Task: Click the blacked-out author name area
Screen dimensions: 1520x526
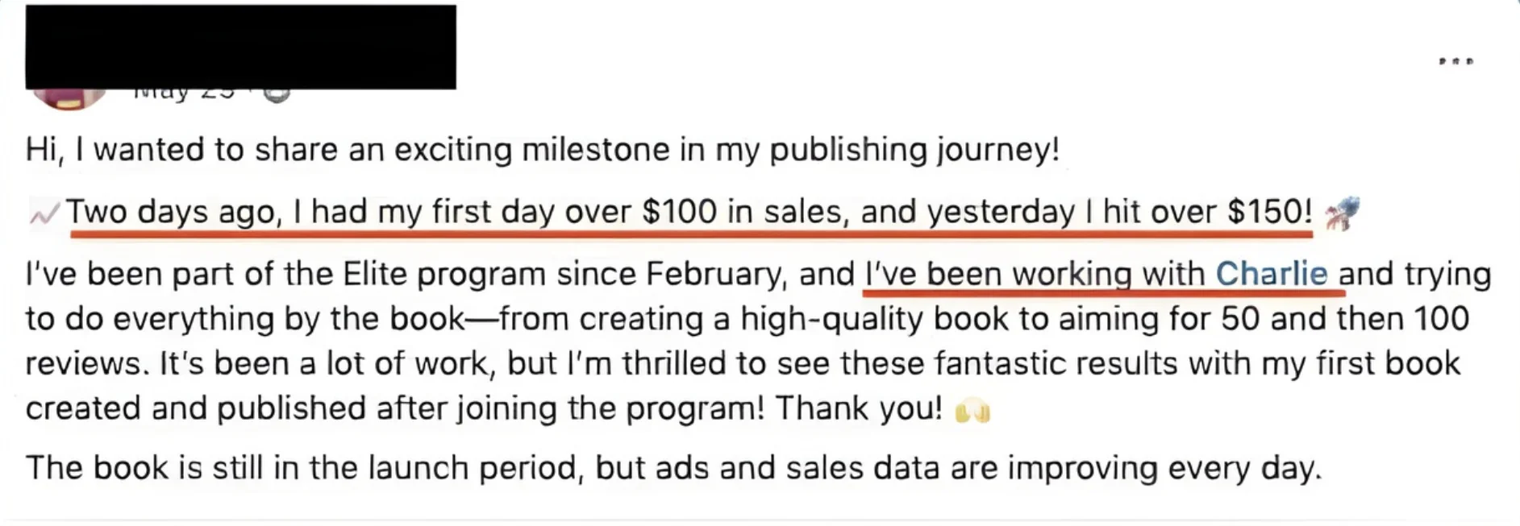Action: 240,47
